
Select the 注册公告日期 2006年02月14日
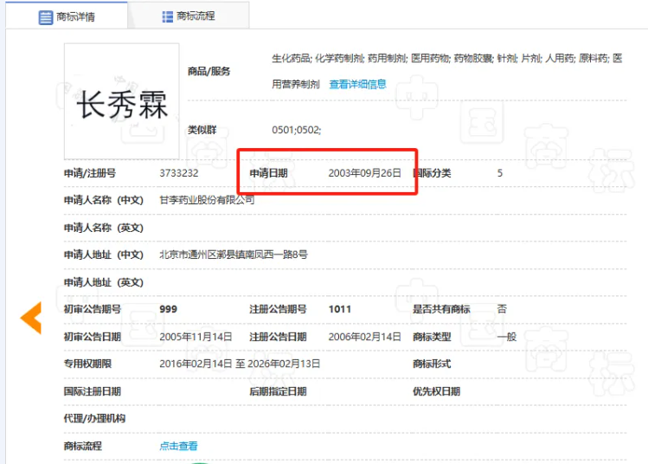click(x=364, y=337)
